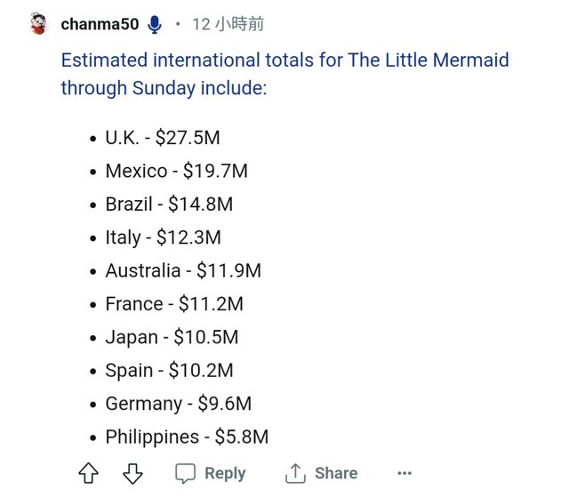
Task: Click the blue microphone flair icon
Action: (x=155, y=24)
